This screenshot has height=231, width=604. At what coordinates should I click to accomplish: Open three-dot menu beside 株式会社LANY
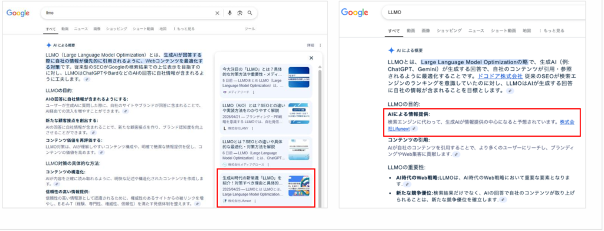tap(252, 128)
